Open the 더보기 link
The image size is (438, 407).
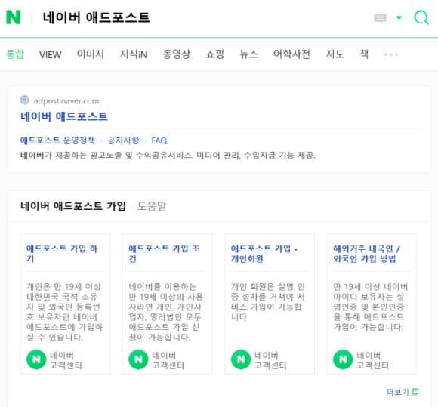click(398, 392)
